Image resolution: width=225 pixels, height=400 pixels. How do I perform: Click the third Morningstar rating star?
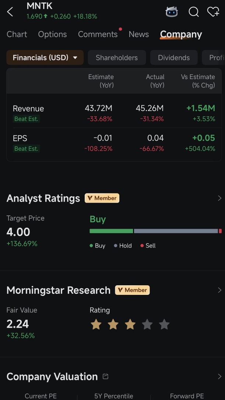coord(130,325)
